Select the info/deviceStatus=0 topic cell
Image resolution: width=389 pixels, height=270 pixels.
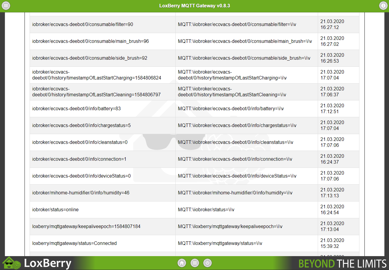click(x=103, y=176)
